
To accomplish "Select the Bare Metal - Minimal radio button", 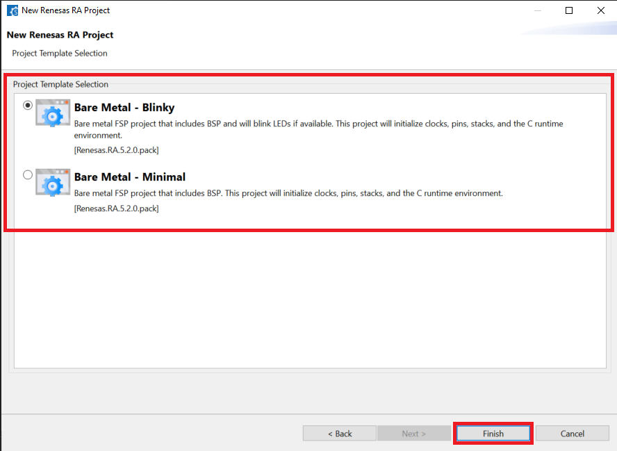I will pyautogui.click(x=28, y=175).
